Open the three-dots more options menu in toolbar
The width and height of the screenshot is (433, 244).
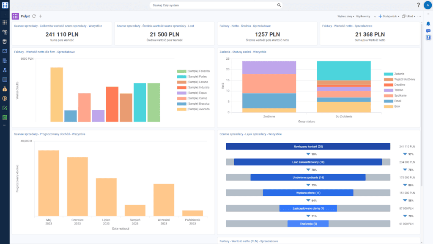click(x=419, y=16)
